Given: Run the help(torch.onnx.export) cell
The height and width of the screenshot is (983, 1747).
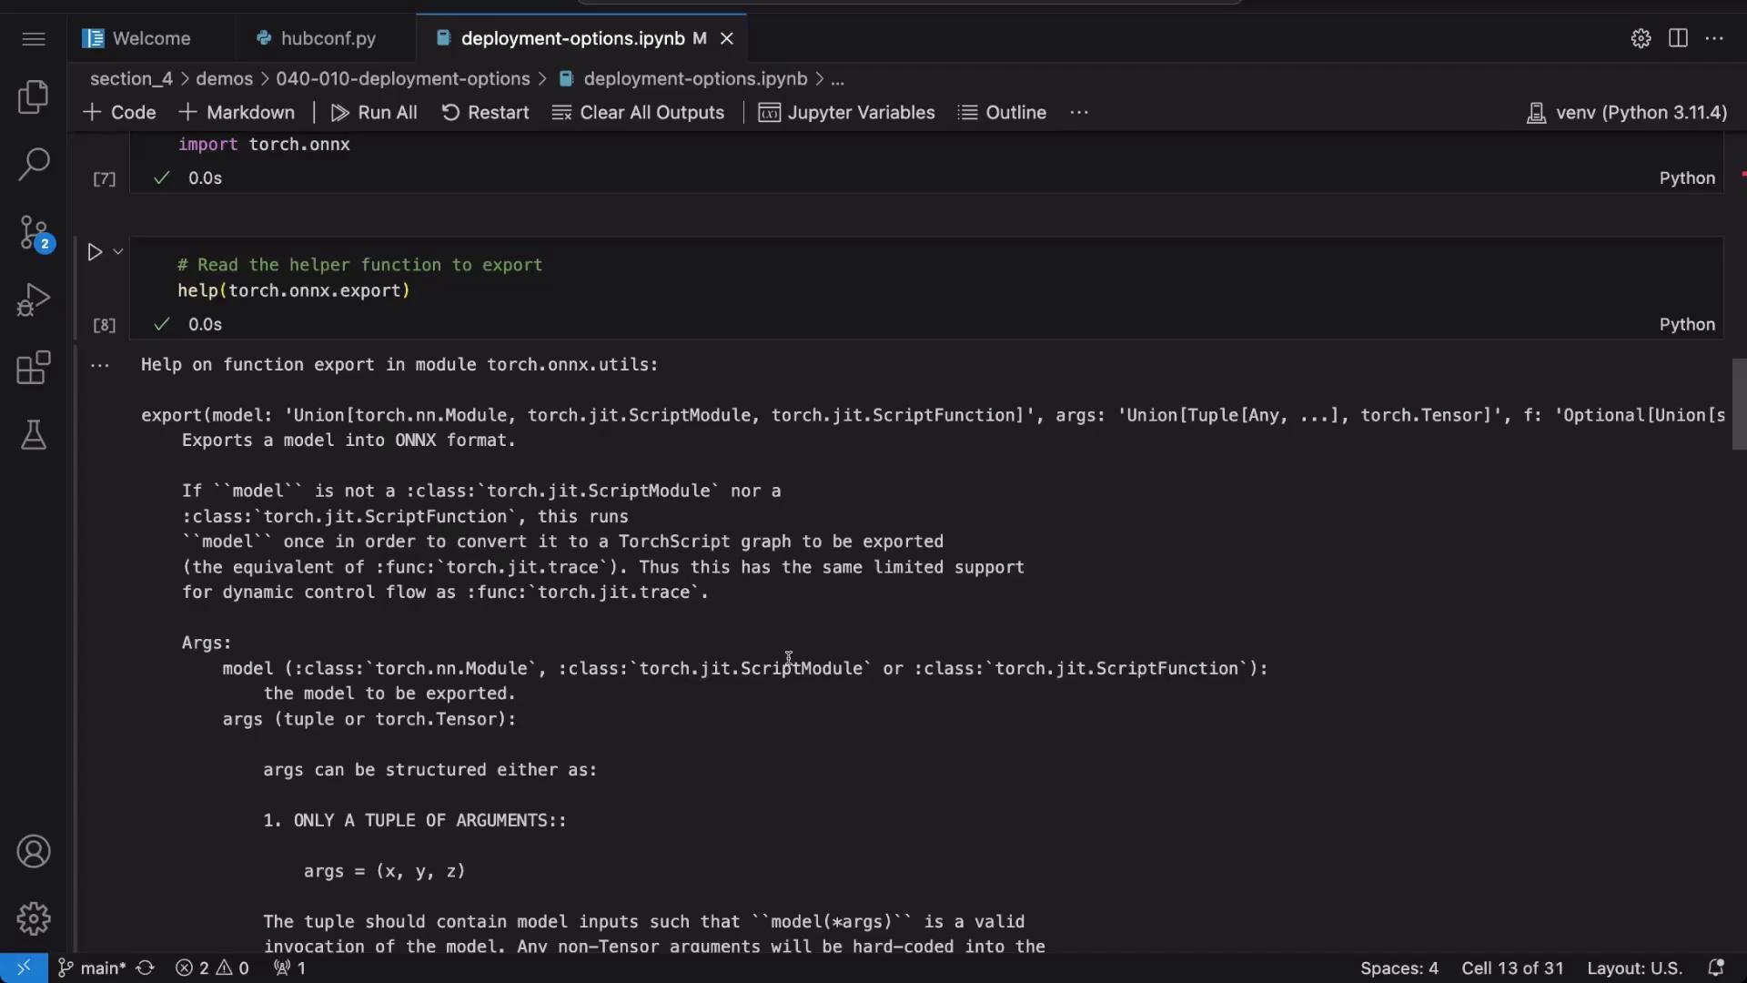Looking at the screenshot, I should [x=95, y=252].
